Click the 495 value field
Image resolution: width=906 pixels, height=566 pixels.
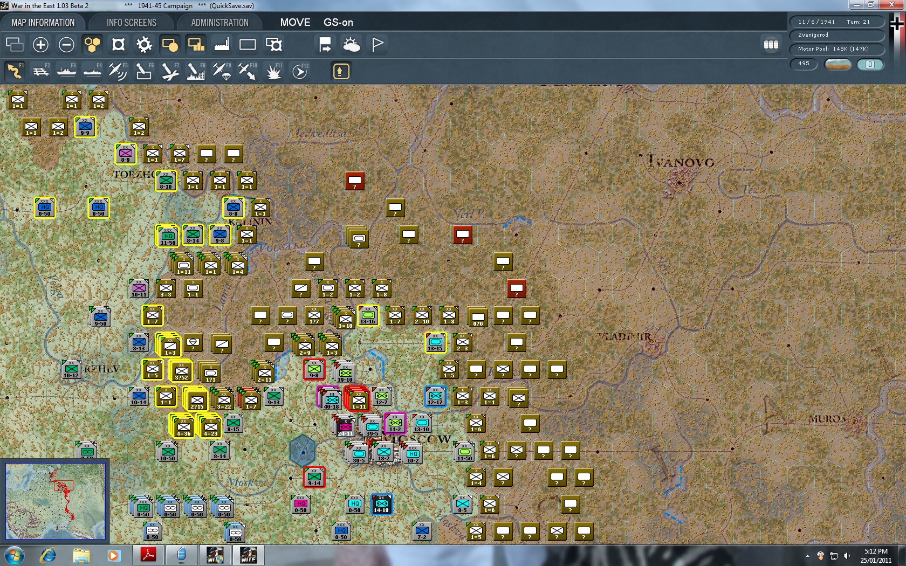tap(804, 64)
